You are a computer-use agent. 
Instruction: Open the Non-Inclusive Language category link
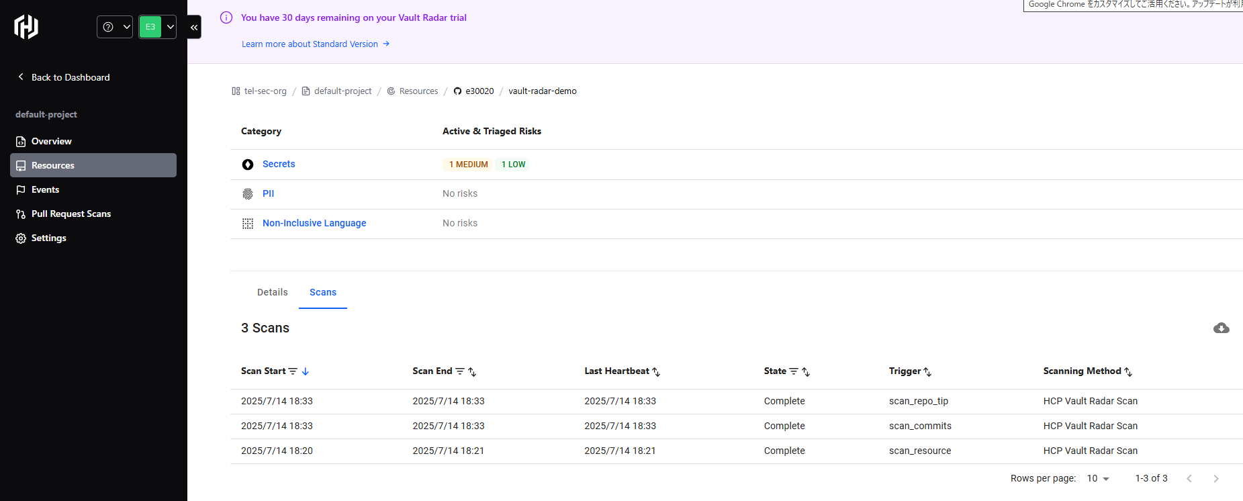[x=314, y=223]
